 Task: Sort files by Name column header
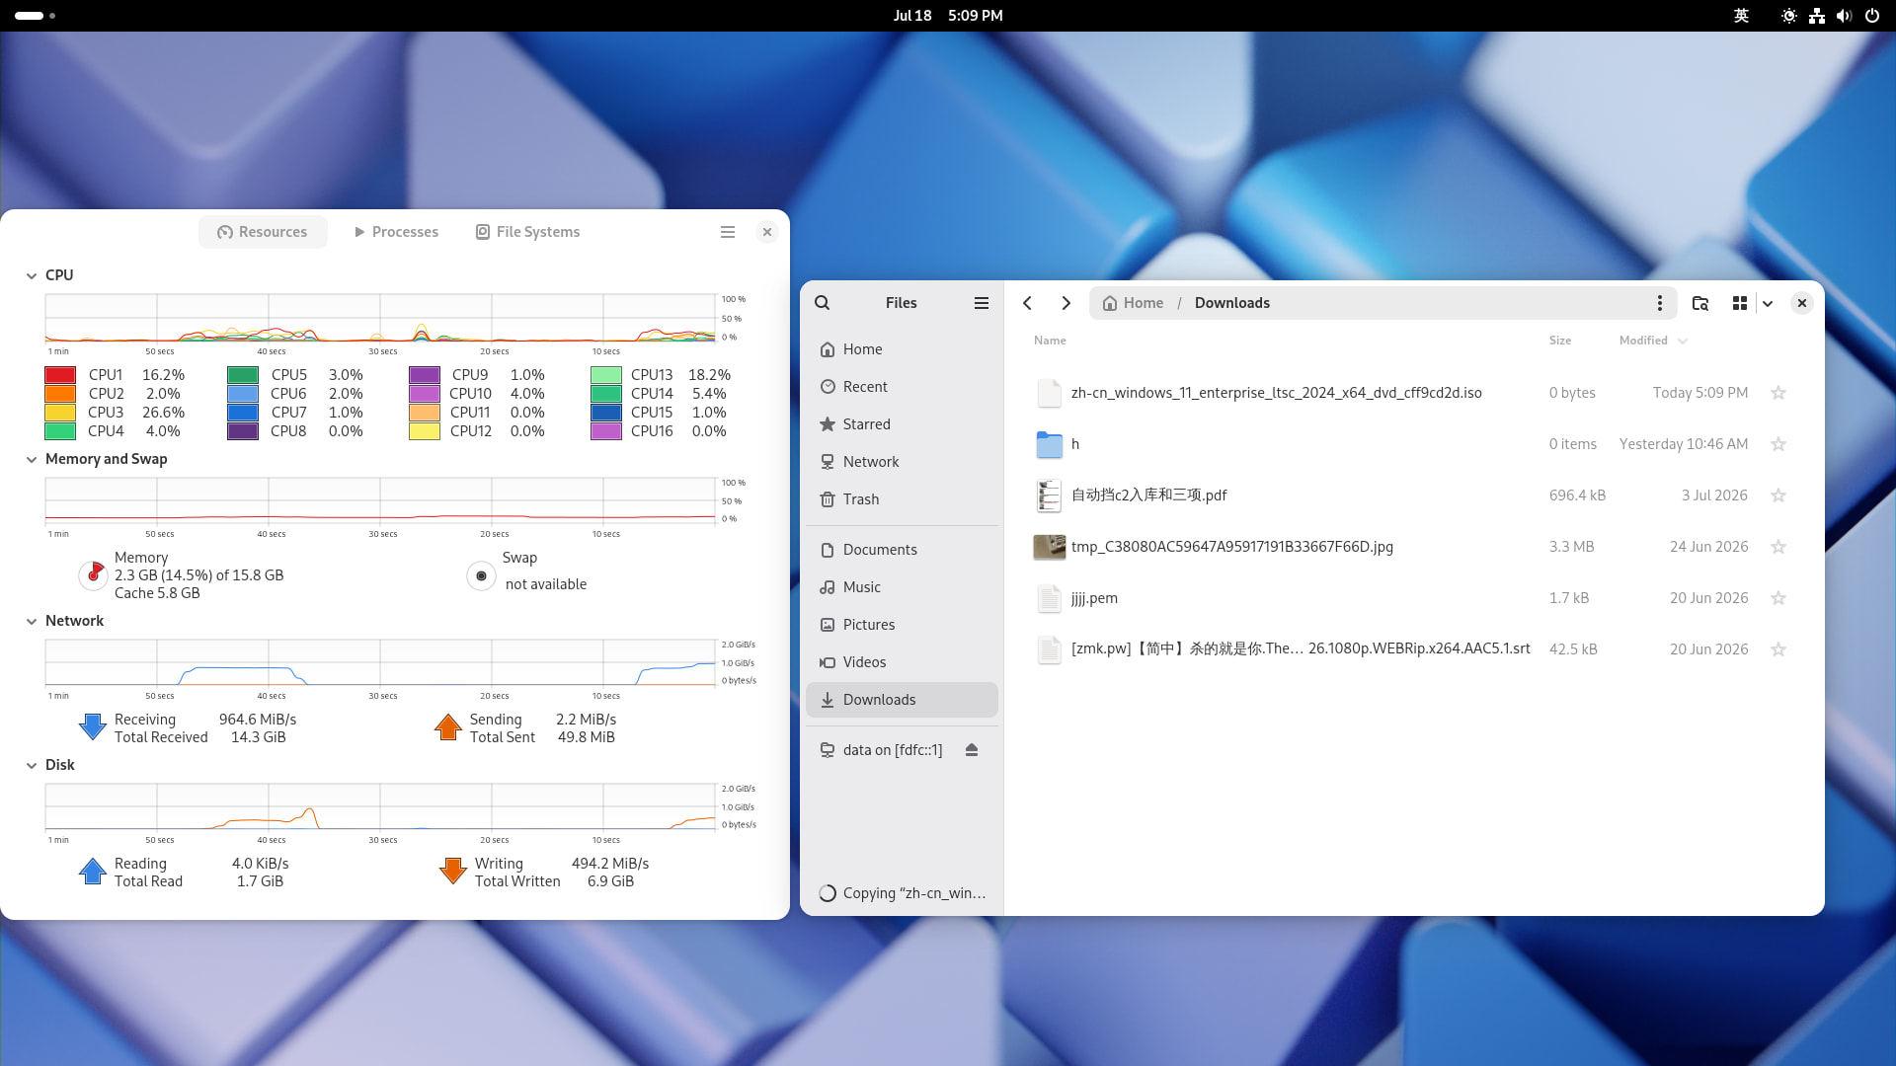click(1050, 341)
